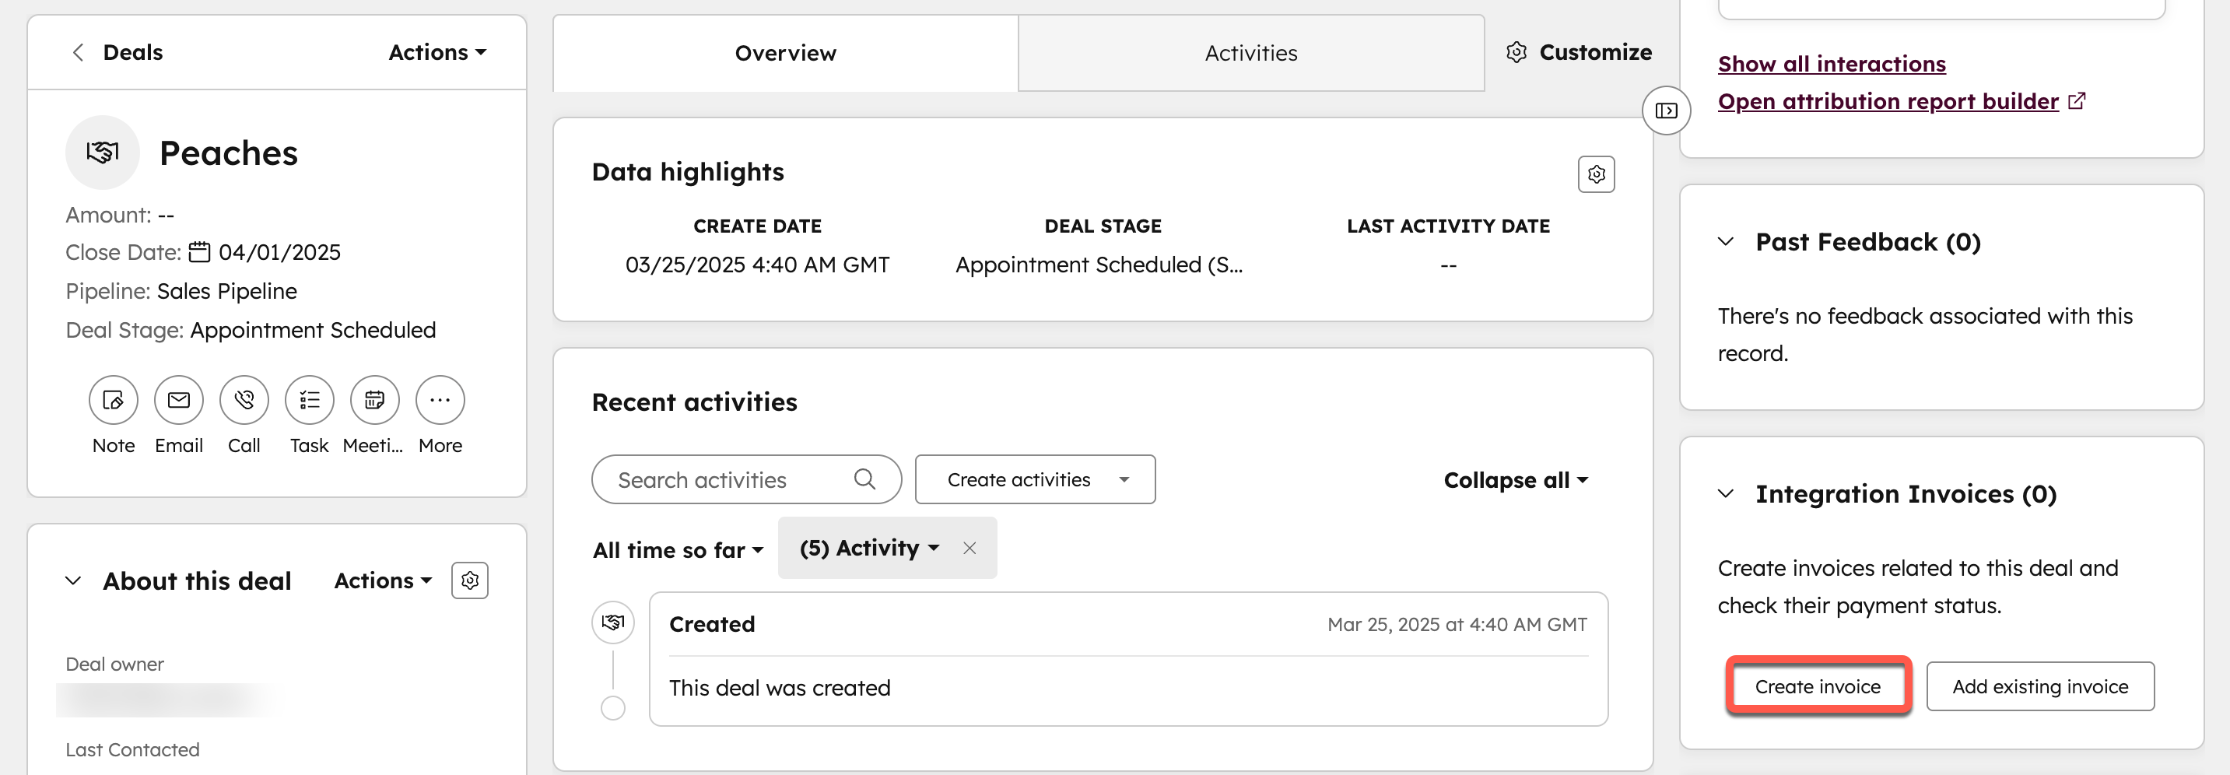Collapse the Integration Invoices section
Viewport: 2230px width, 775px height.
[1724, 493]
